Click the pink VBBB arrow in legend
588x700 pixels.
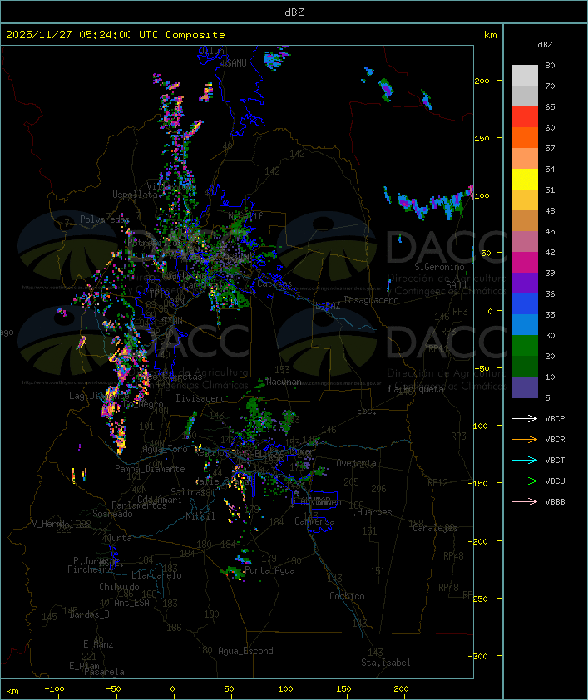pos(525,502)
